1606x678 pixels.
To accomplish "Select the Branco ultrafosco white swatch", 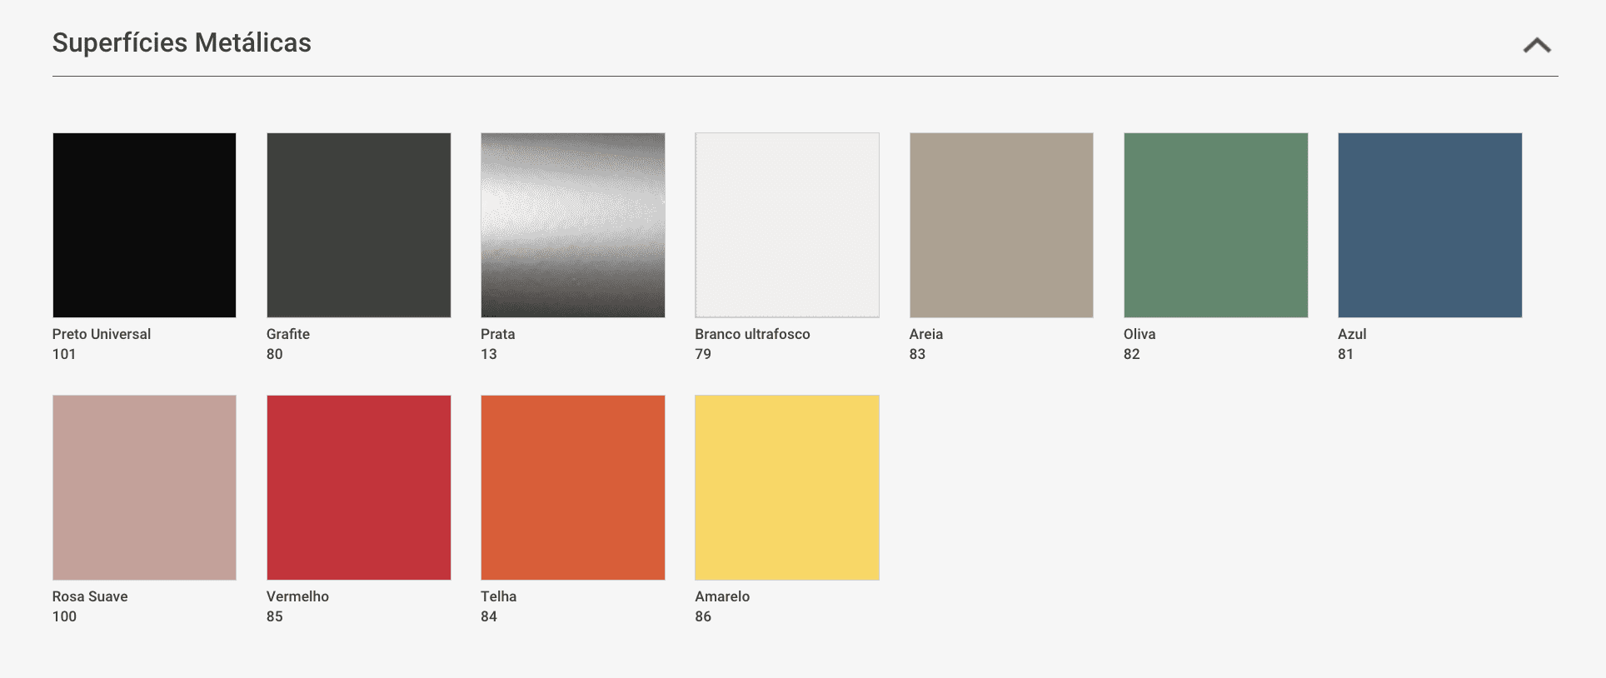I will [x=786, y=225].
